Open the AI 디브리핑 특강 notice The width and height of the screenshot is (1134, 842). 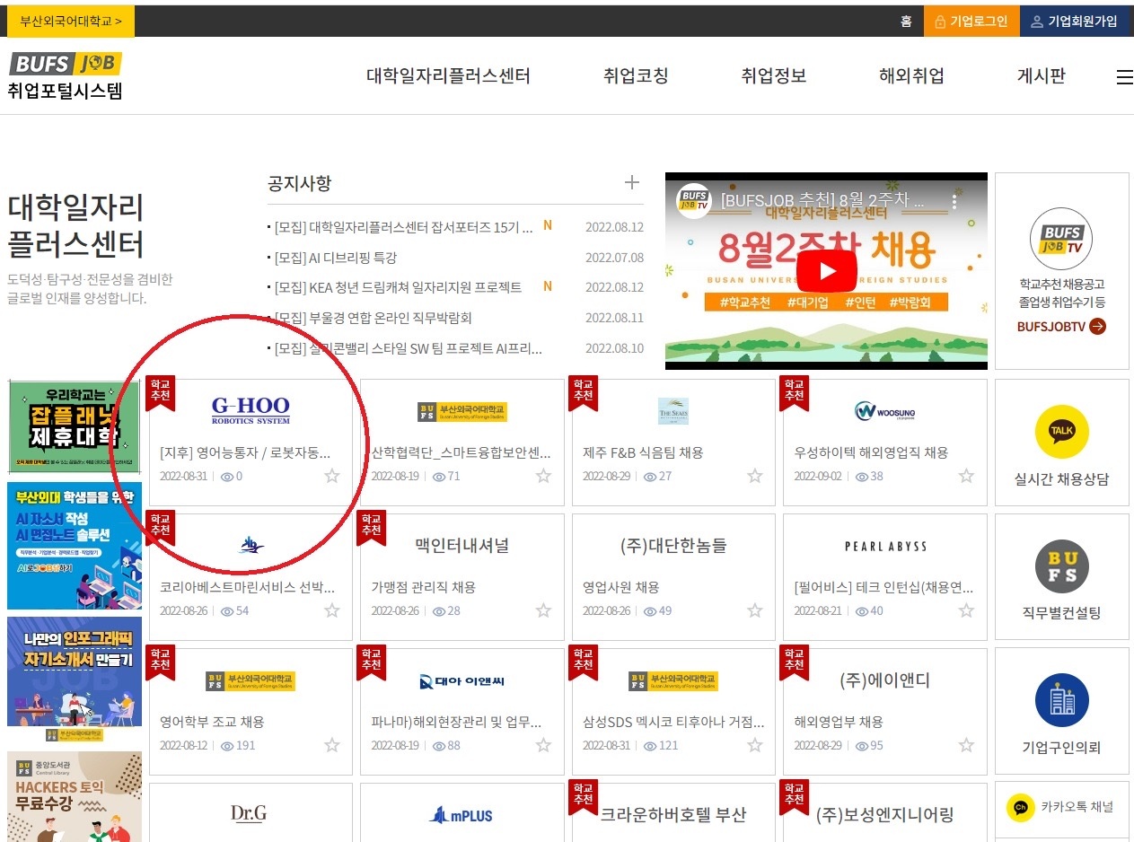coord(335,258)
